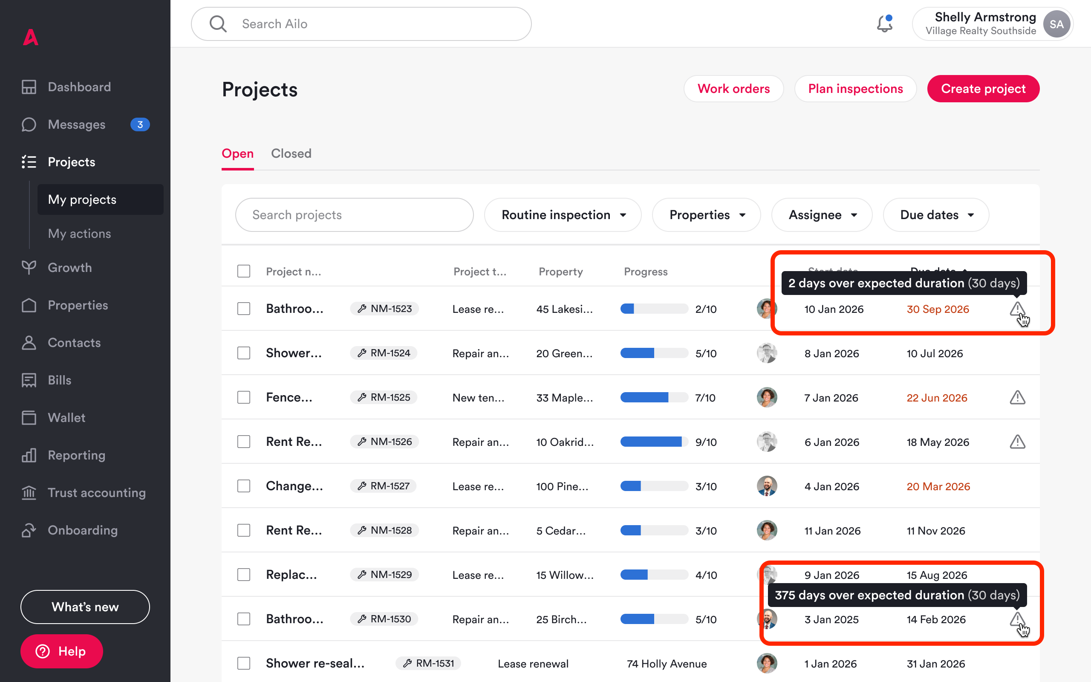Click the Search projects input field
Viewport: 1091px width, 682px height.
(354, 215)
